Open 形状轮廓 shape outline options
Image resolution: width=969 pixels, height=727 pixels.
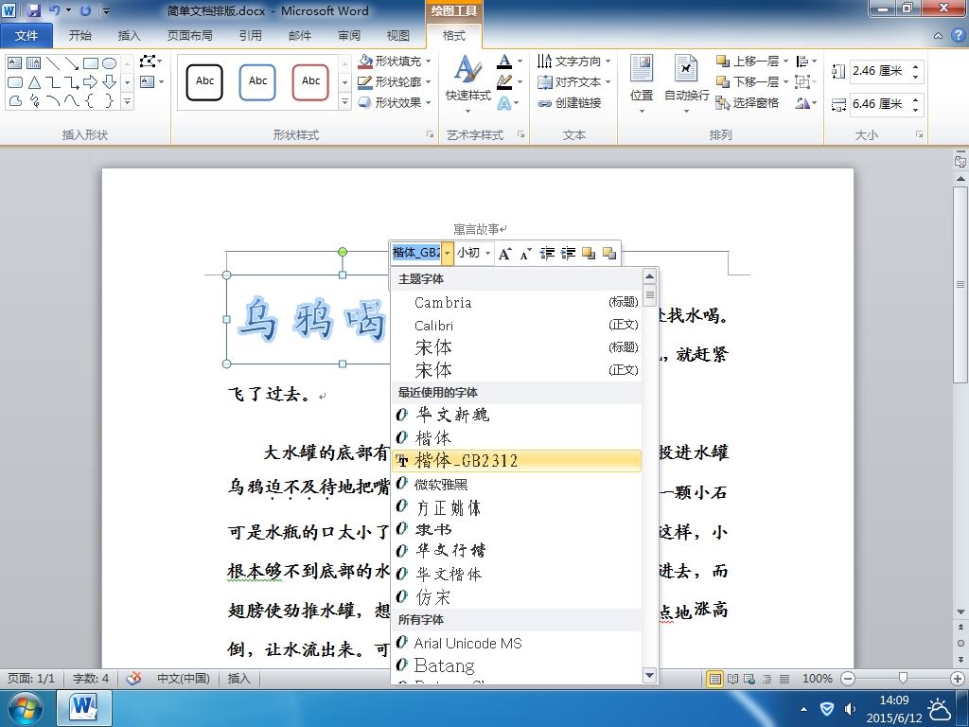(x=395, y=81)
